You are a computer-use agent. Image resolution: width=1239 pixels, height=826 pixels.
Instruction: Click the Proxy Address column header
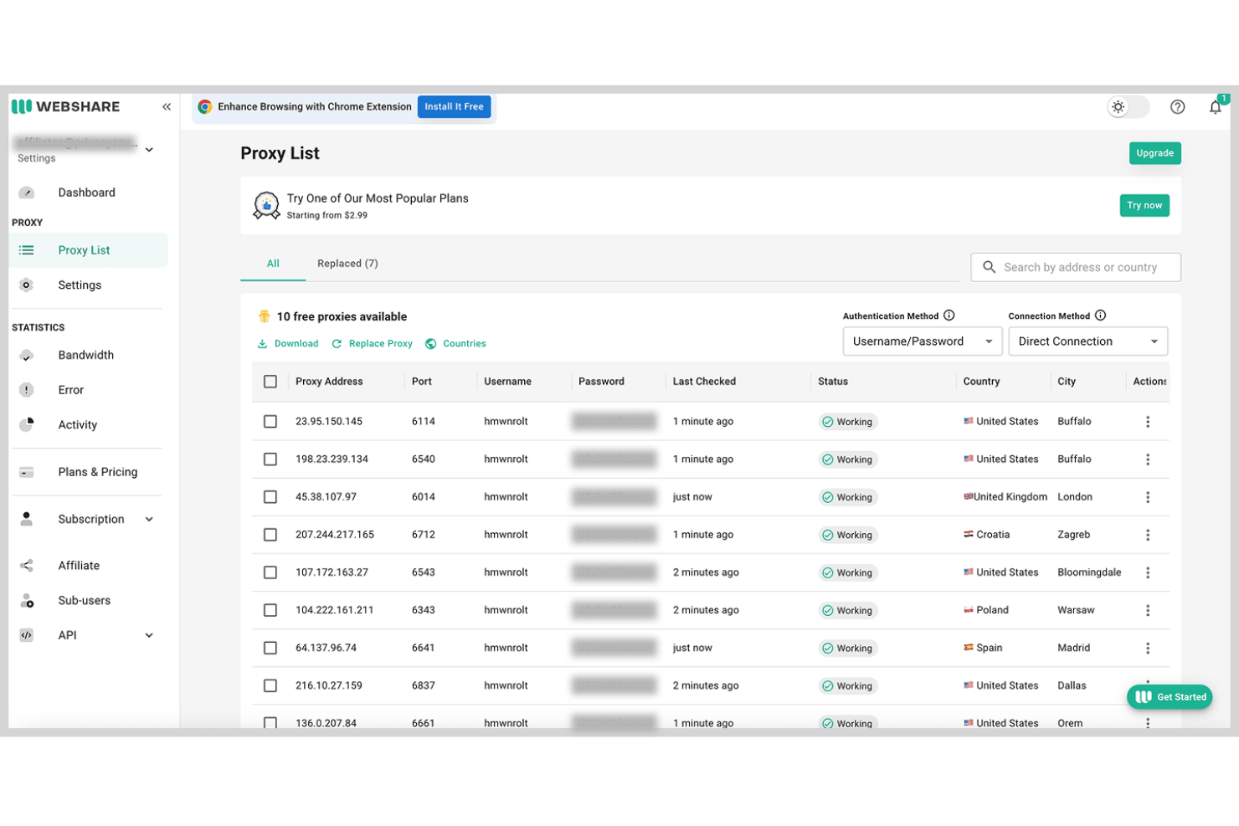[x=329, y=382]
